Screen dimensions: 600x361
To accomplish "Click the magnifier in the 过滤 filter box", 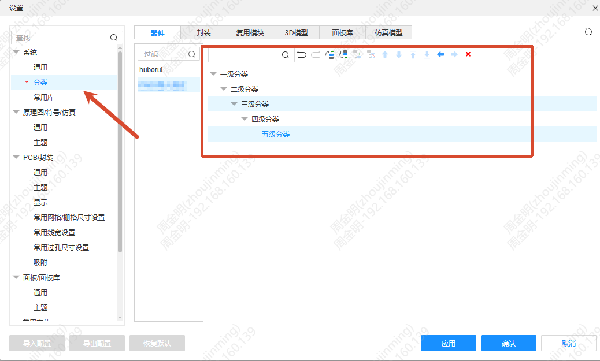I will pyautogui.click(x=192, y=54).
